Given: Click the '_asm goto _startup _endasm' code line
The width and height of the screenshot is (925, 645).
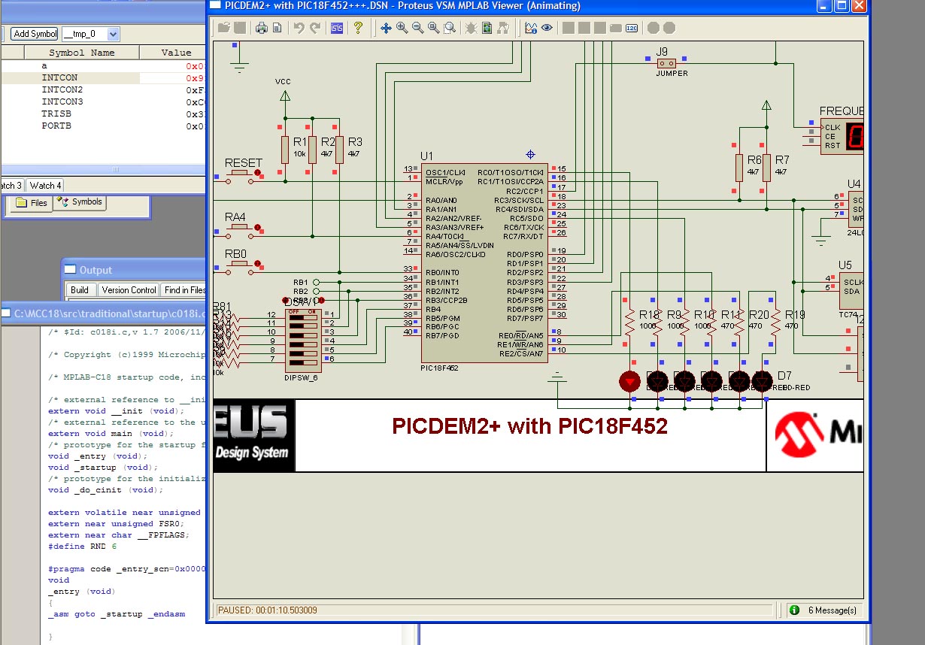Looking at the screenshot, I should pyautogui.click(x=117, y=614).
